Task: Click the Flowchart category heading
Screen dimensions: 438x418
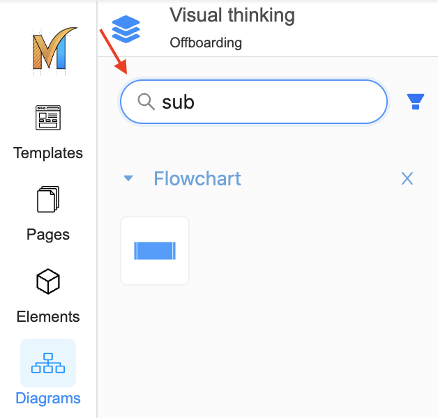Action: (197, 178)
